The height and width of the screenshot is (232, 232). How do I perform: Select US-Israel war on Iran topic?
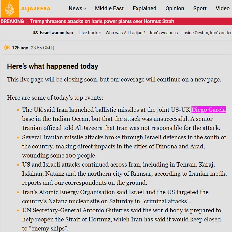[x=53, y=33]
